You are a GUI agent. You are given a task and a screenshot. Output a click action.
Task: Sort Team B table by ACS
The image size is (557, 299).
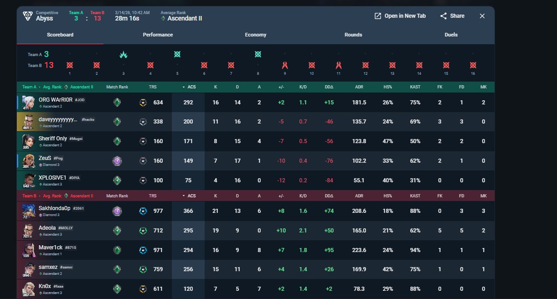pos(189,196)
